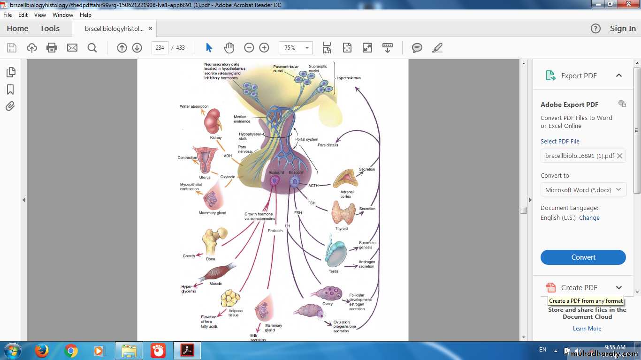Click the Zoom in plus button

point(264,48)
